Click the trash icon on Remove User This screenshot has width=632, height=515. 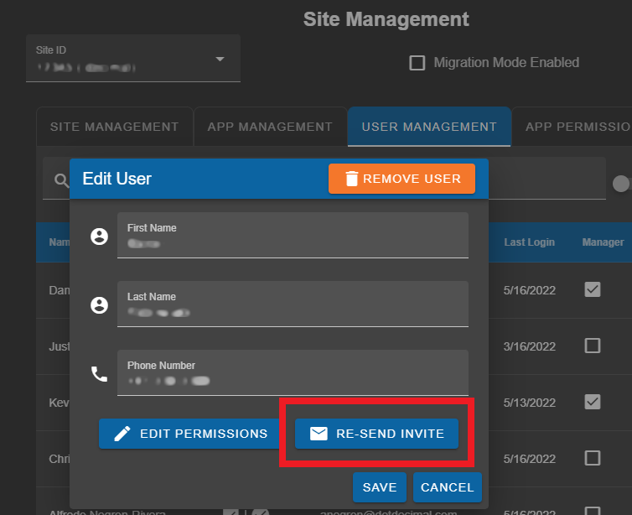click(352, 179)
